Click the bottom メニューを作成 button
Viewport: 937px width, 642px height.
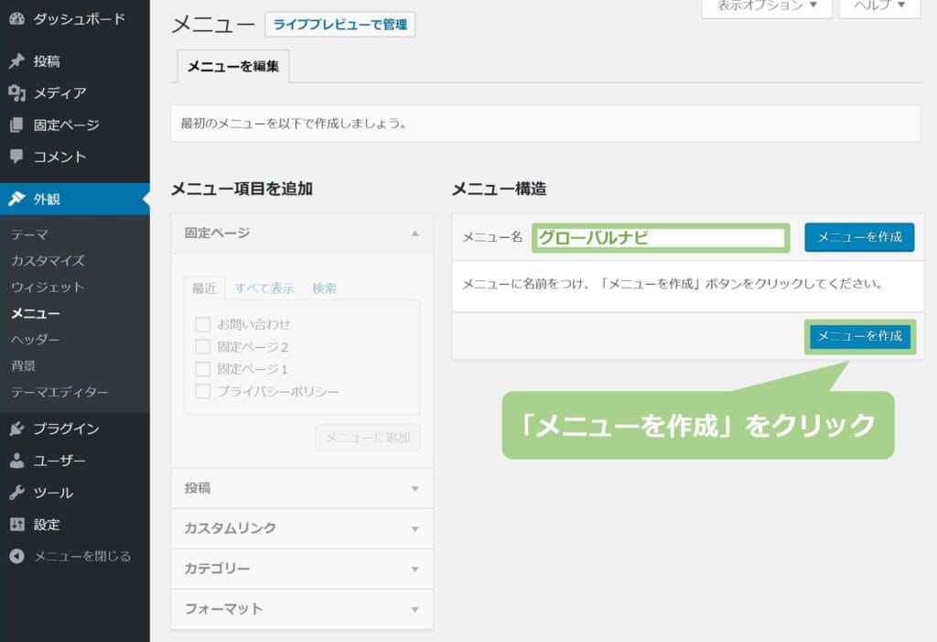point(860,336)
